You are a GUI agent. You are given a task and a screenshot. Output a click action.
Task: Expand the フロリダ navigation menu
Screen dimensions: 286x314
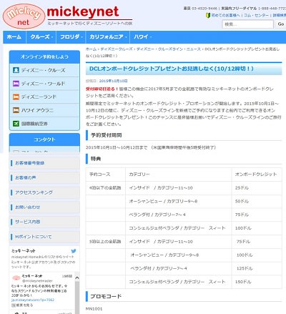[x=71, y=37]
